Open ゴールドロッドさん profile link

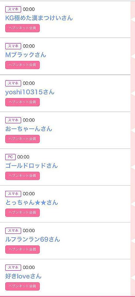point(31,166)
